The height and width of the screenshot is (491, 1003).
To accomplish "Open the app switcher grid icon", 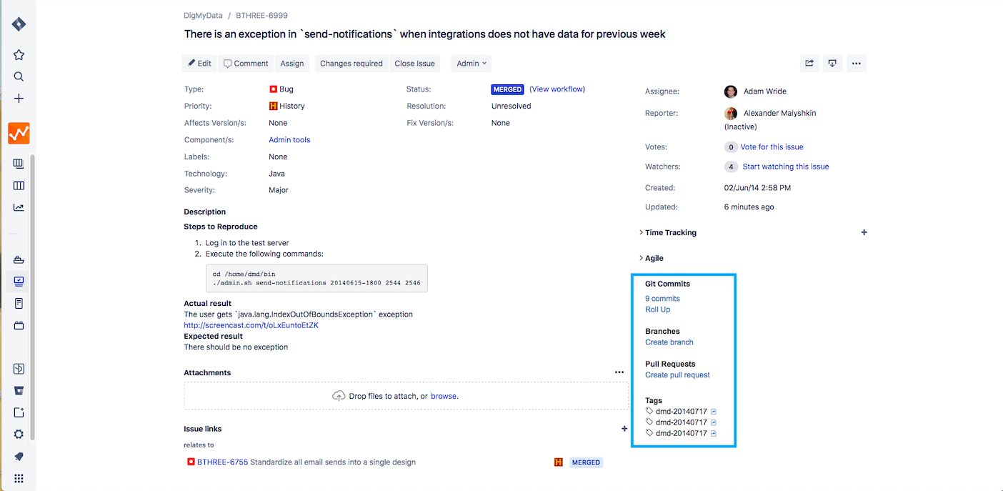I will click(19, 478).
